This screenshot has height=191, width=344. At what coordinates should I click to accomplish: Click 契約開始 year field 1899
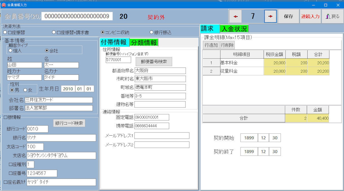pyautogui.click(x=249, y=138)
